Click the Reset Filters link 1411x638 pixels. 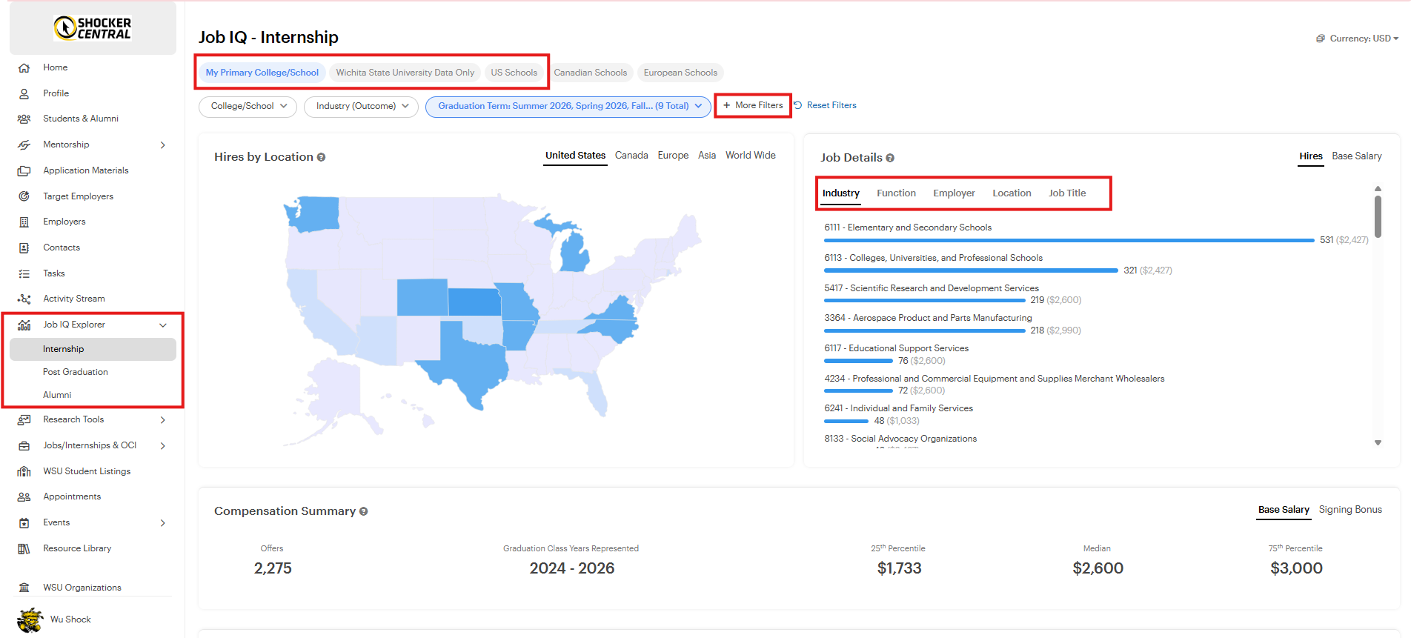click(x=825, y=105)
